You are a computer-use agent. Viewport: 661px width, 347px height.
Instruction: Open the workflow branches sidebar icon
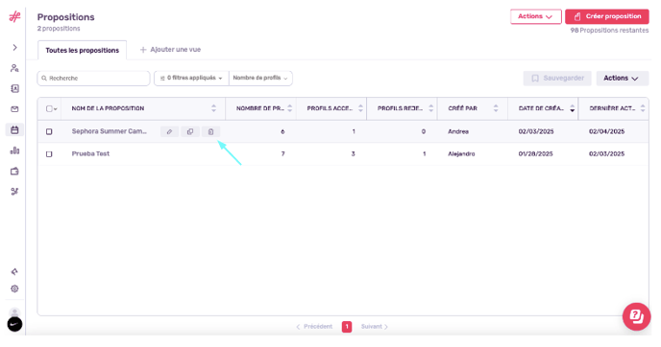(14, 192)
